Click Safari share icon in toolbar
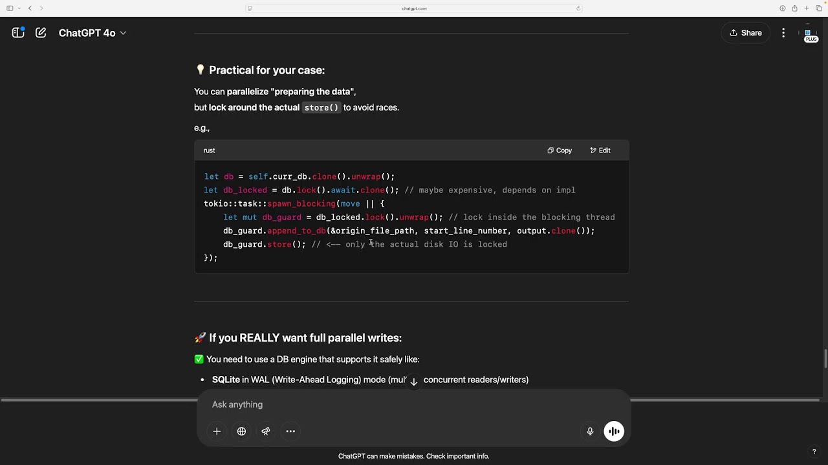 794,8
